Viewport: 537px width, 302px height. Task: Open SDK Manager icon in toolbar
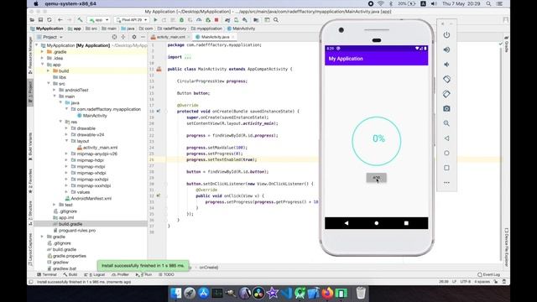[x=245, y=20]
